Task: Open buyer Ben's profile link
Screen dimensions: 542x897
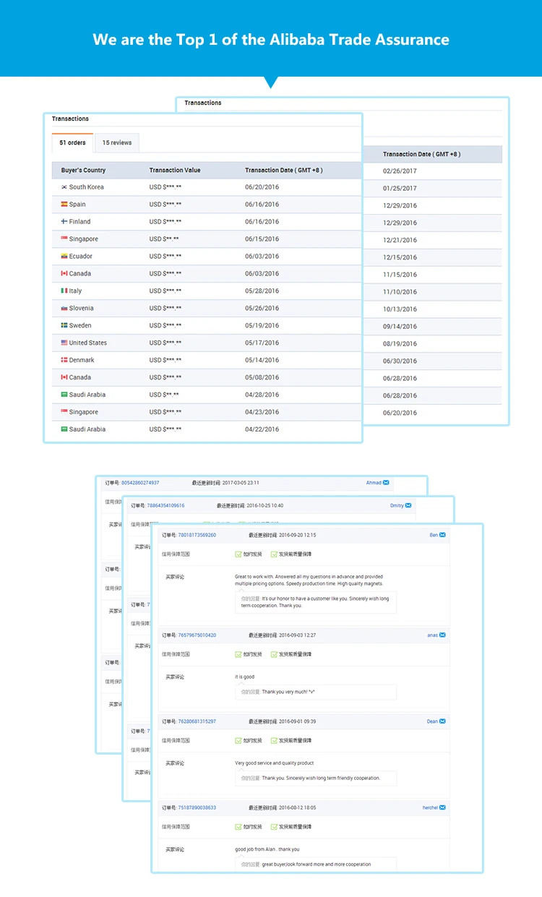Action: click(434, 535)
